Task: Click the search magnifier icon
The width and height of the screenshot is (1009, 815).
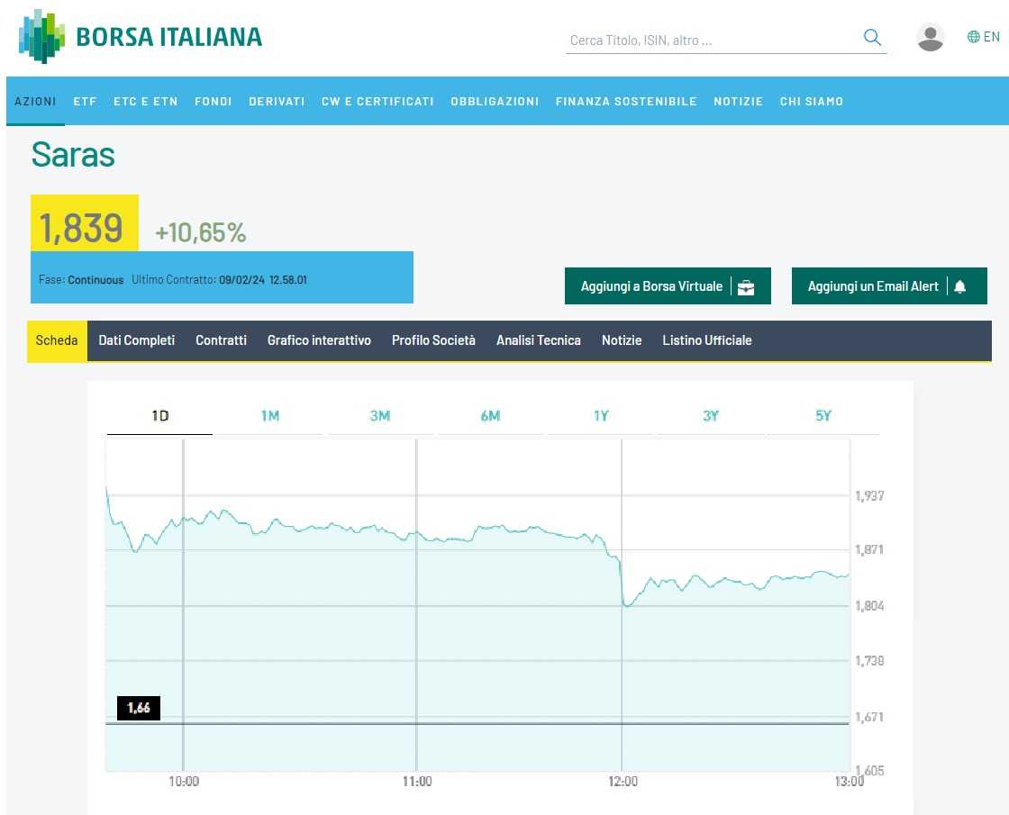Action: click(872, 37)
